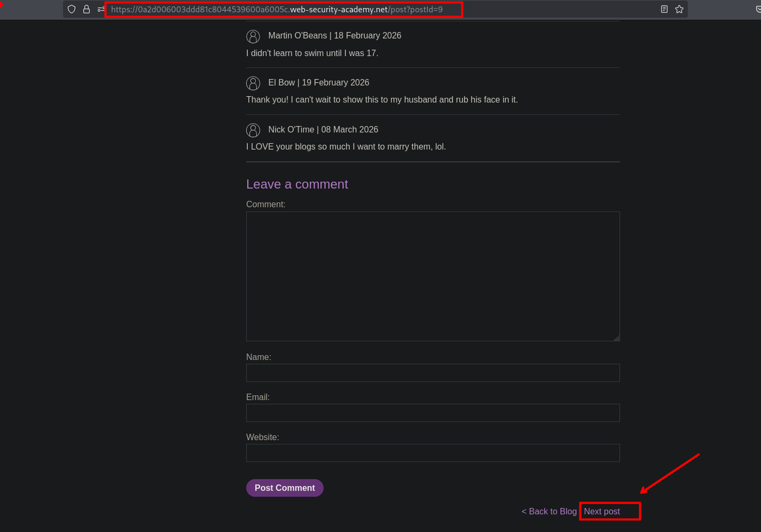Focus the URL address bar

(283, 10)
